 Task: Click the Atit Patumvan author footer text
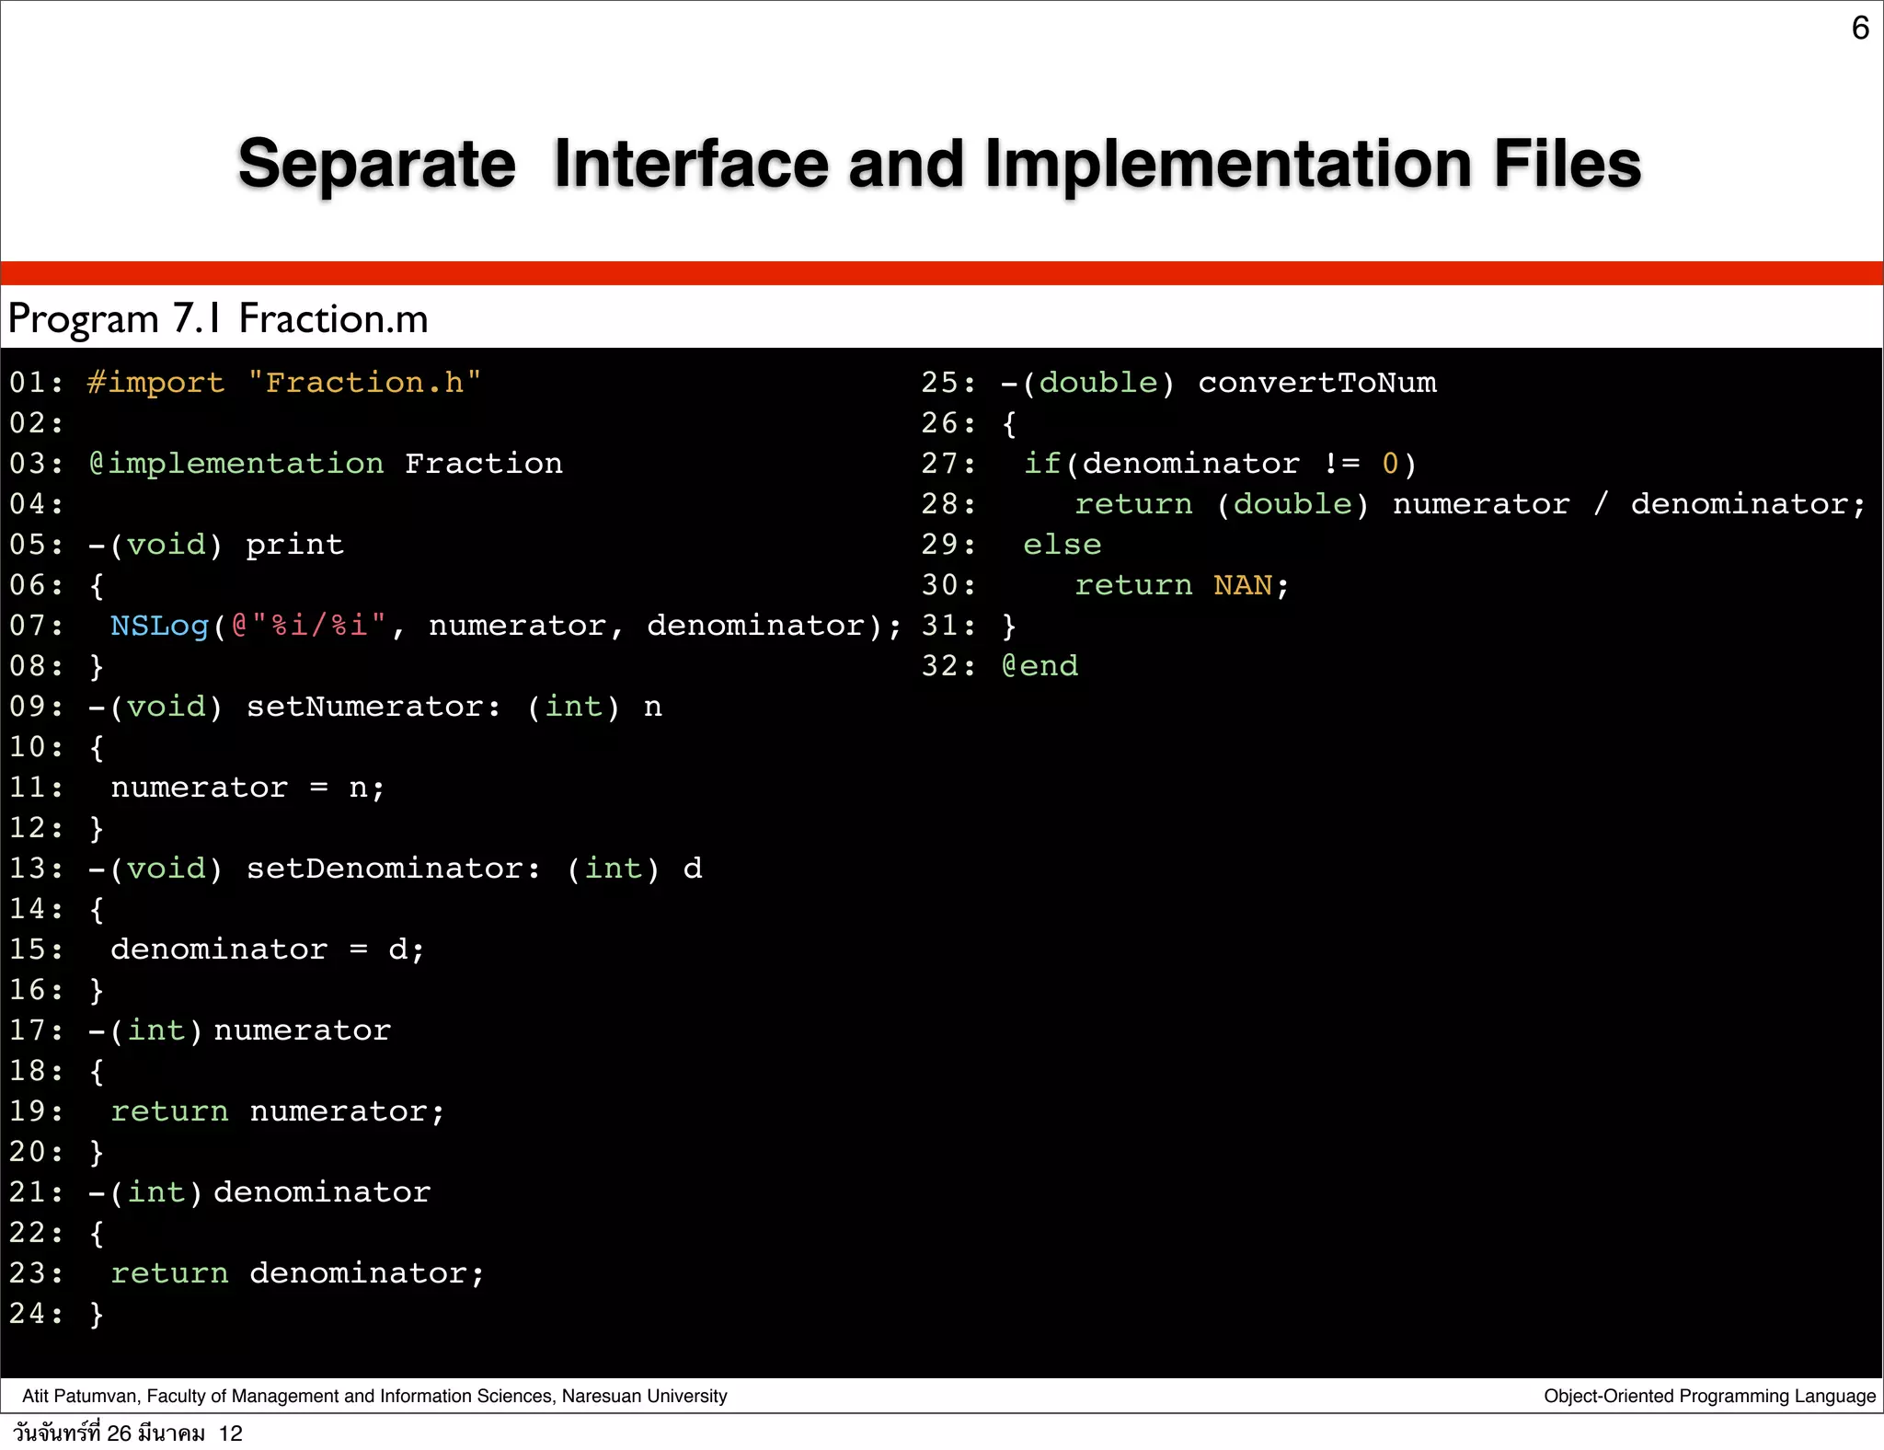coord(374,1396)
